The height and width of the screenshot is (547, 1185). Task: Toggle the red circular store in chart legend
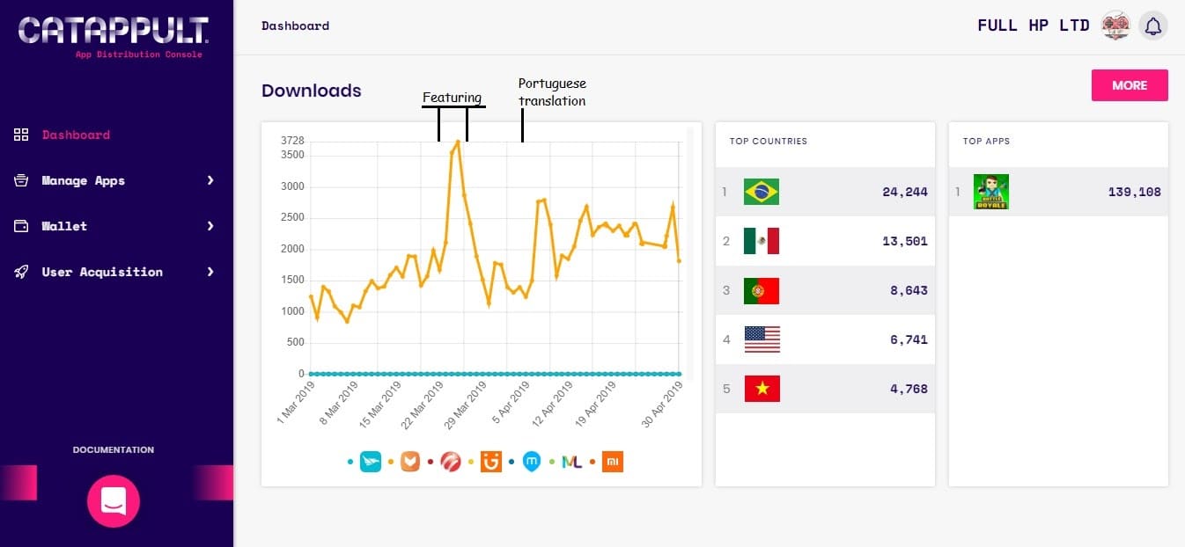[x=451, y=461]
